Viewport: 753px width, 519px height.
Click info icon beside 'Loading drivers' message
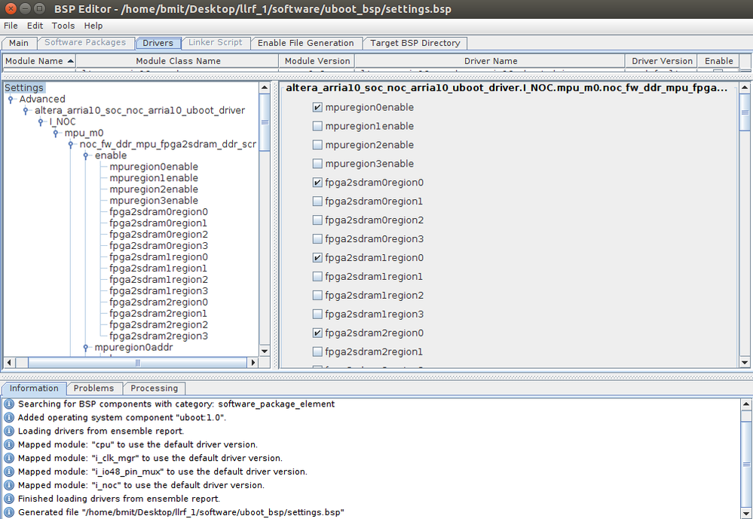tap(8, 431)
